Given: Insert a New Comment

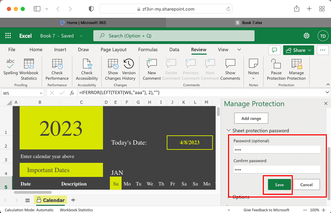Looking at the screenshot, I should 152,67.
